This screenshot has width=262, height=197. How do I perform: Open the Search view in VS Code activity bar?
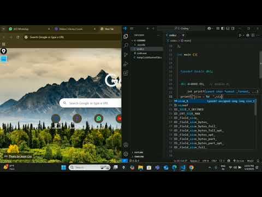[x=126, y=45]
